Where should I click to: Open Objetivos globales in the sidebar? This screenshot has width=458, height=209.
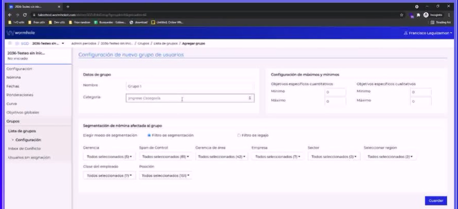(23, 112)
